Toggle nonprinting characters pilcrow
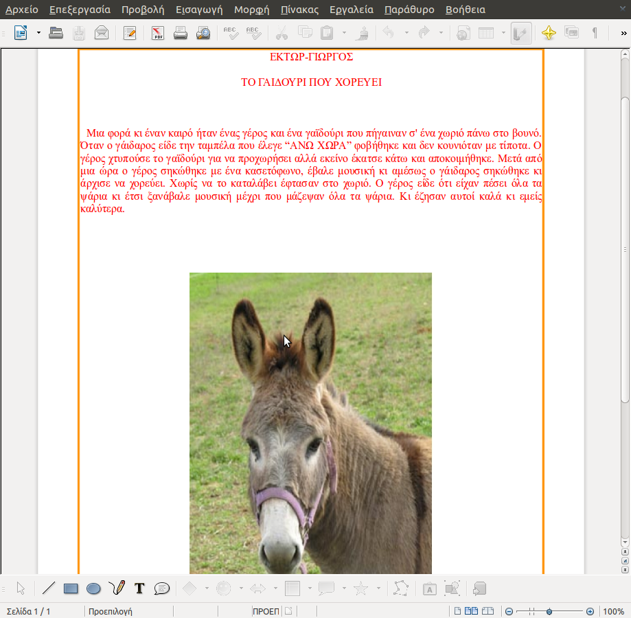The image size is (631, 618). point(595,32)
